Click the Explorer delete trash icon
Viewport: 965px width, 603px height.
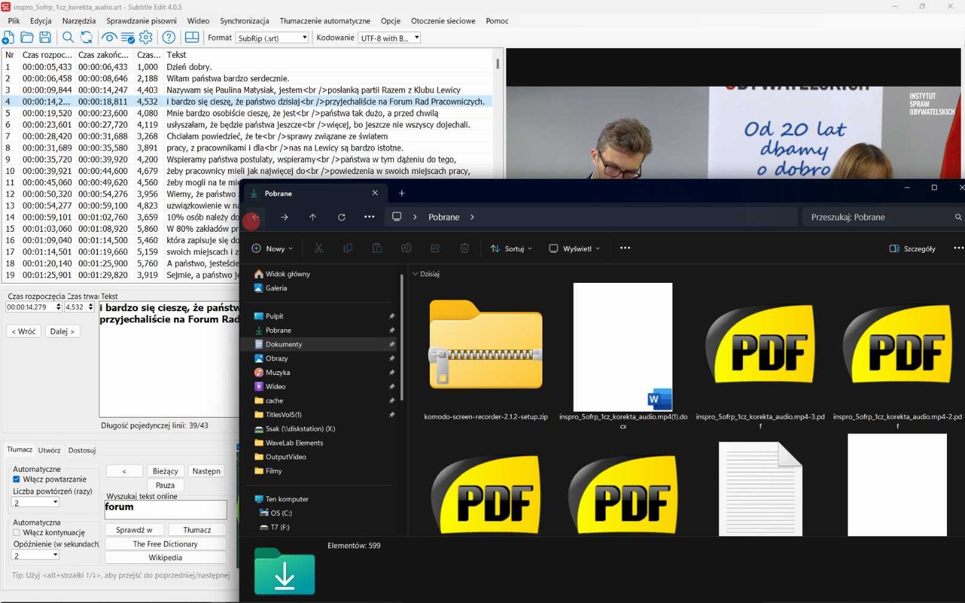pos(464,248)
